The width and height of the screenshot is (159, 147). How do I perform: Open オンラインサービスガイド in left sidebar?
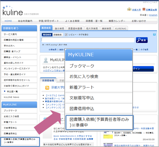click(x=19, y=69)
